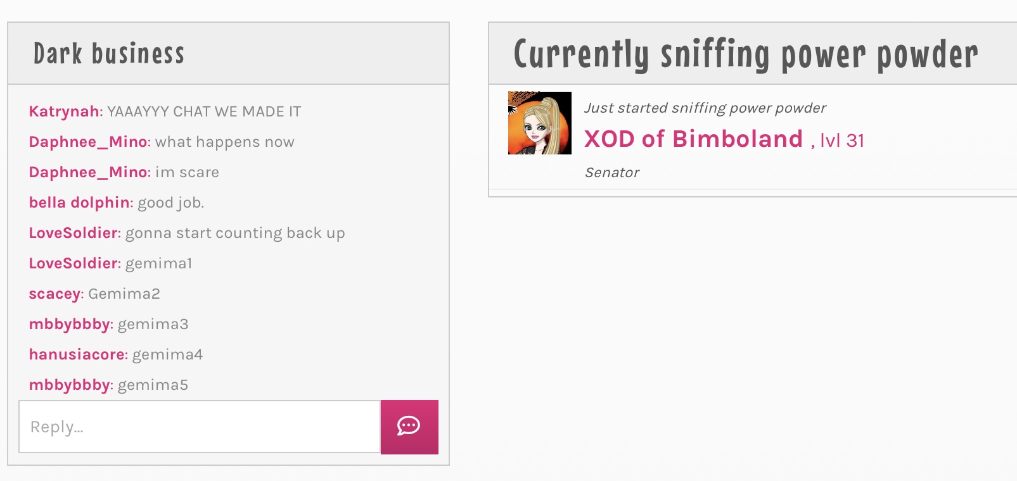Visit LoveSoldier on 'counting back up' message
Screen dimensions: 1017x481
pyautogui.click(x=73, y=233)
